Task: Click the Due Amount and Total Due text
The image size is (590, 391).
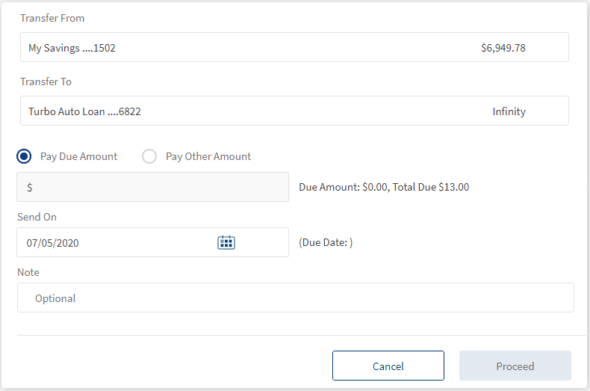Action: 384,187
